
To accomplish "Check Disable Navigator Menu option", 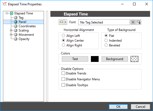I will tap(63, 79).
